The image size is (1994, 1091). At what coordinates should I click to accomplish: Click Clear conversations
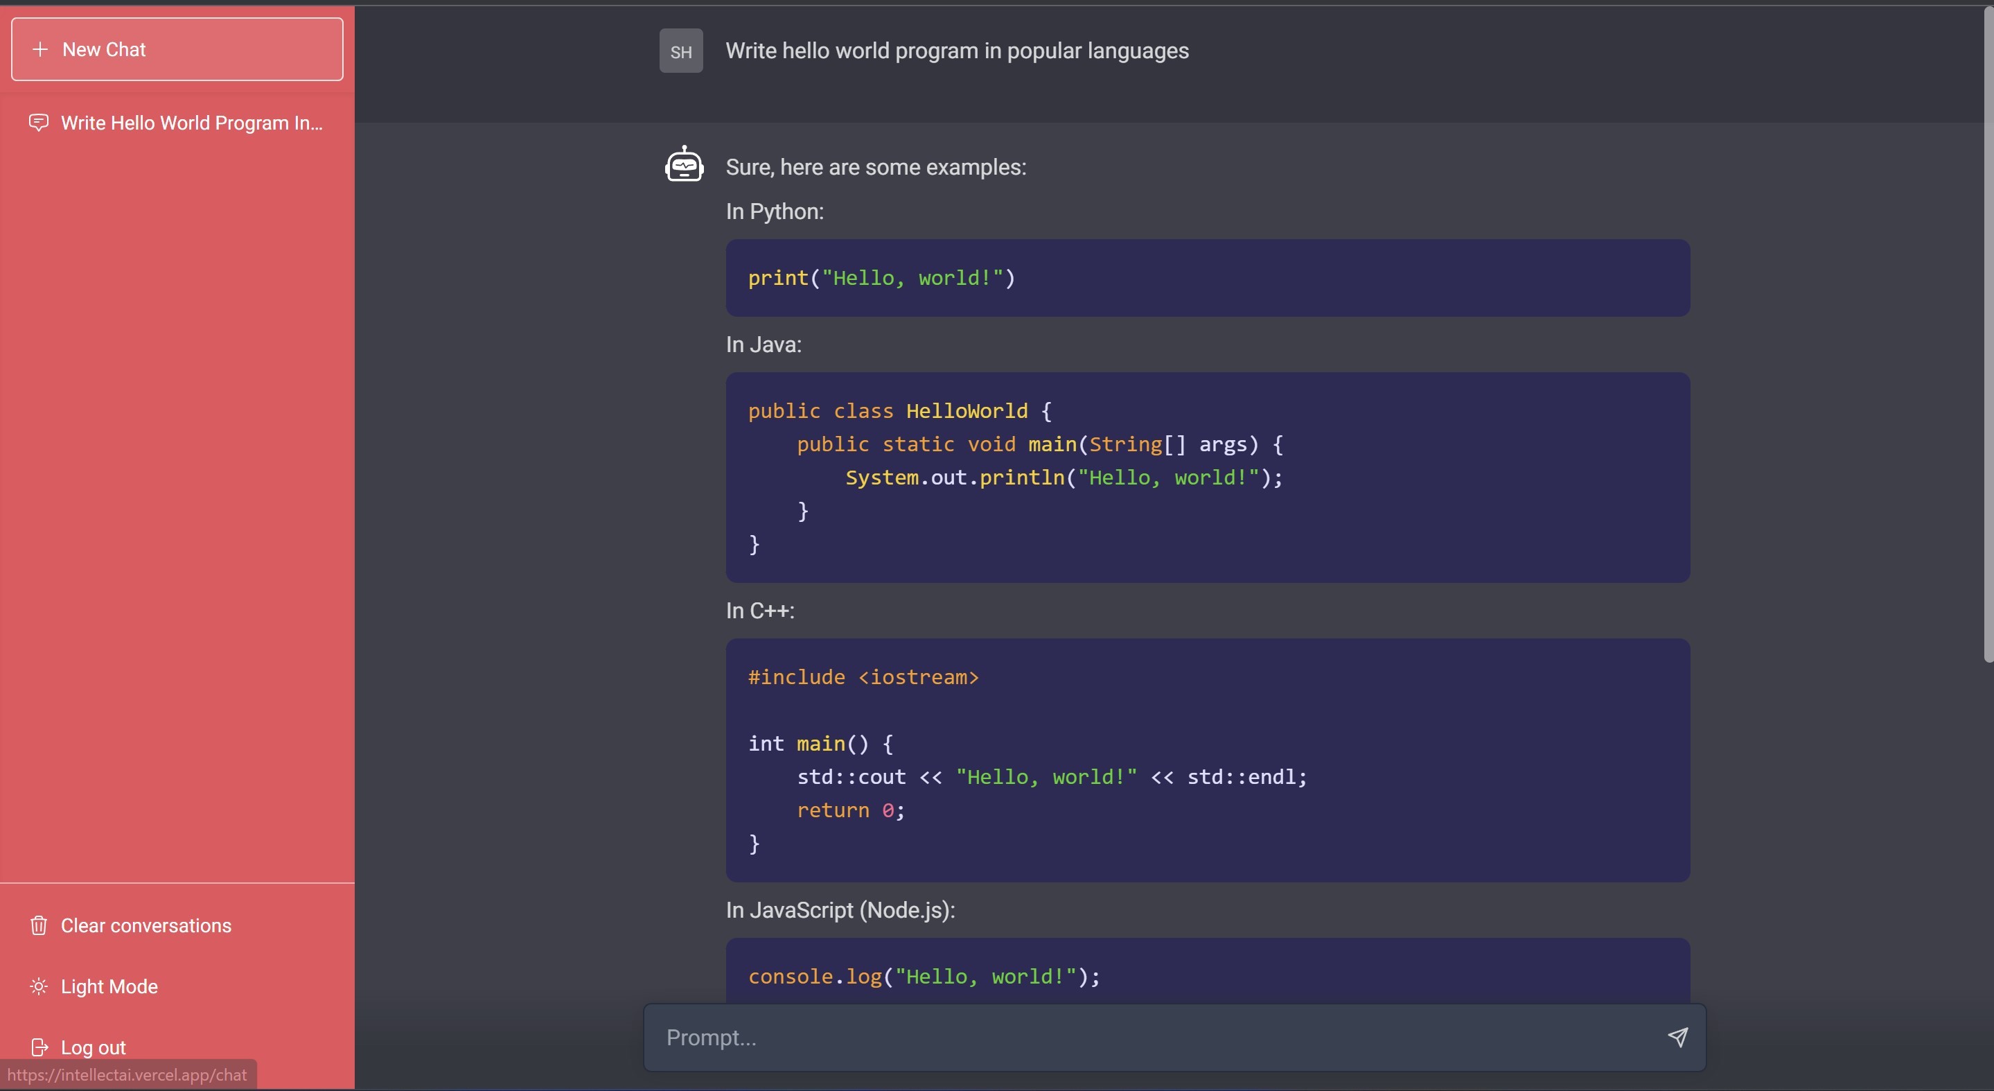(x=145, y=925)
